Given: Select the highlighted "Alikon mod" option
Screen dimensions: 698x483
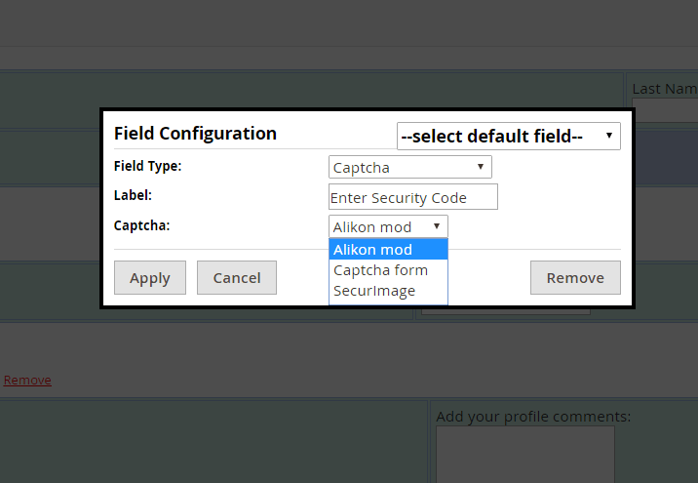Looking at the screenshot, I should [x=388, y=250].
